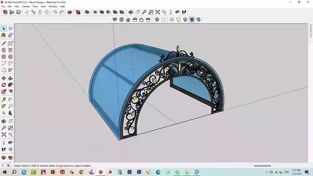Image resolution: width=313 pixels, height=176 pixels.
Task: Toggle X-Ray face style
Action: tap(157, 19)
